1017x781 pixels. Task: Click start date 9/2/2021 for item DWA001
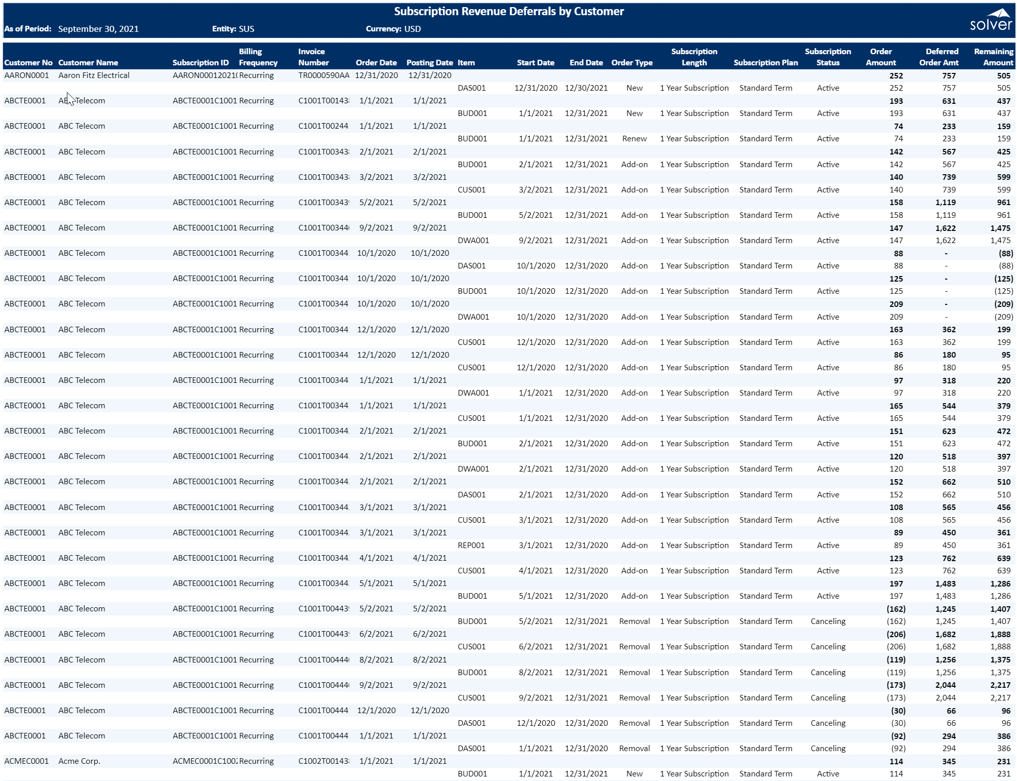(536, 241)
